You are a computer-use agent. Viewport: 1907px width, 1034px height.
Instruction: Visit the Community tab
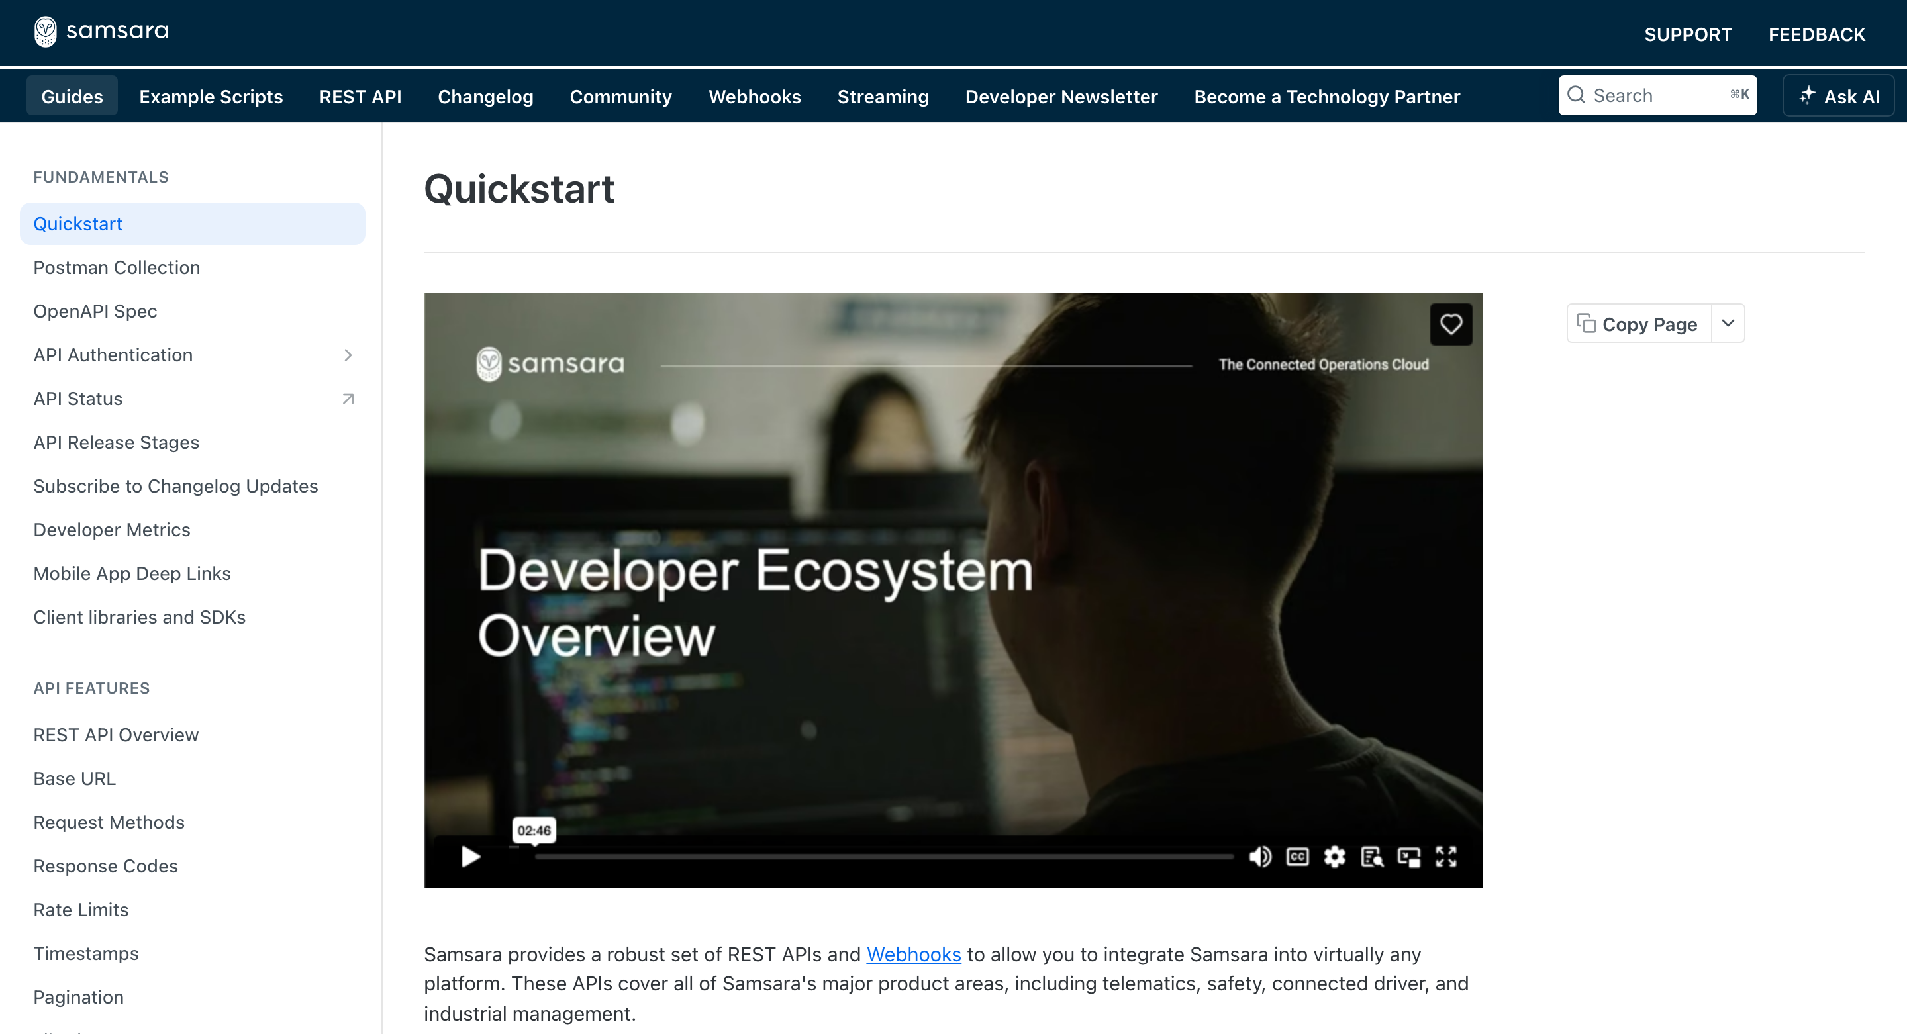click(621, 96)
